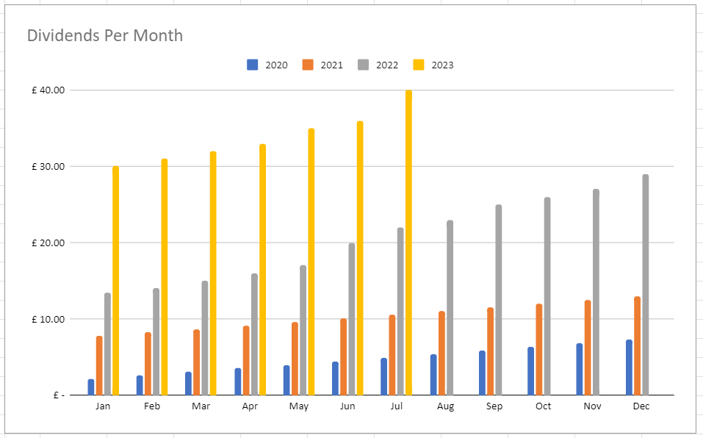Click the blue 2020 bar for June
This screenshot has height=438, width=703.
coord(336,378)
